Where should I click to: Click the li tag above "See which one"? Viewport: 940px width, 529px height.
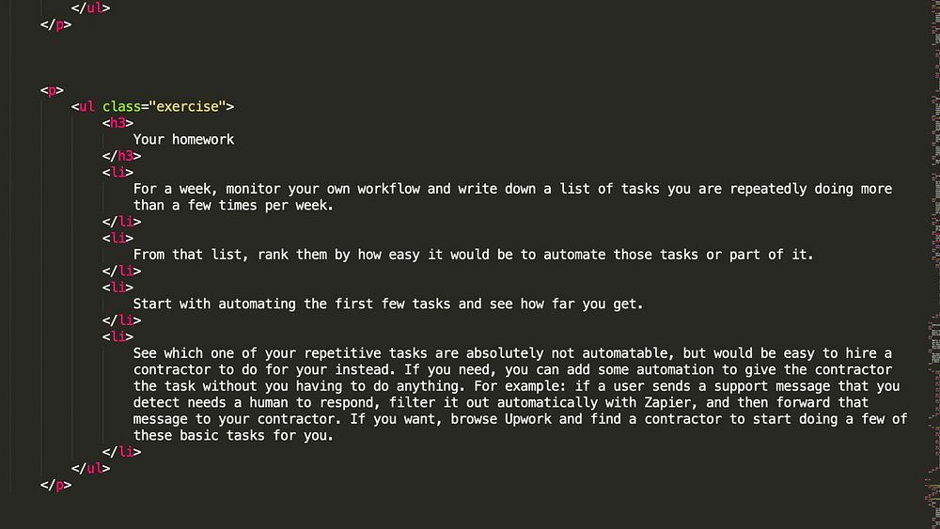pos(117,336)
